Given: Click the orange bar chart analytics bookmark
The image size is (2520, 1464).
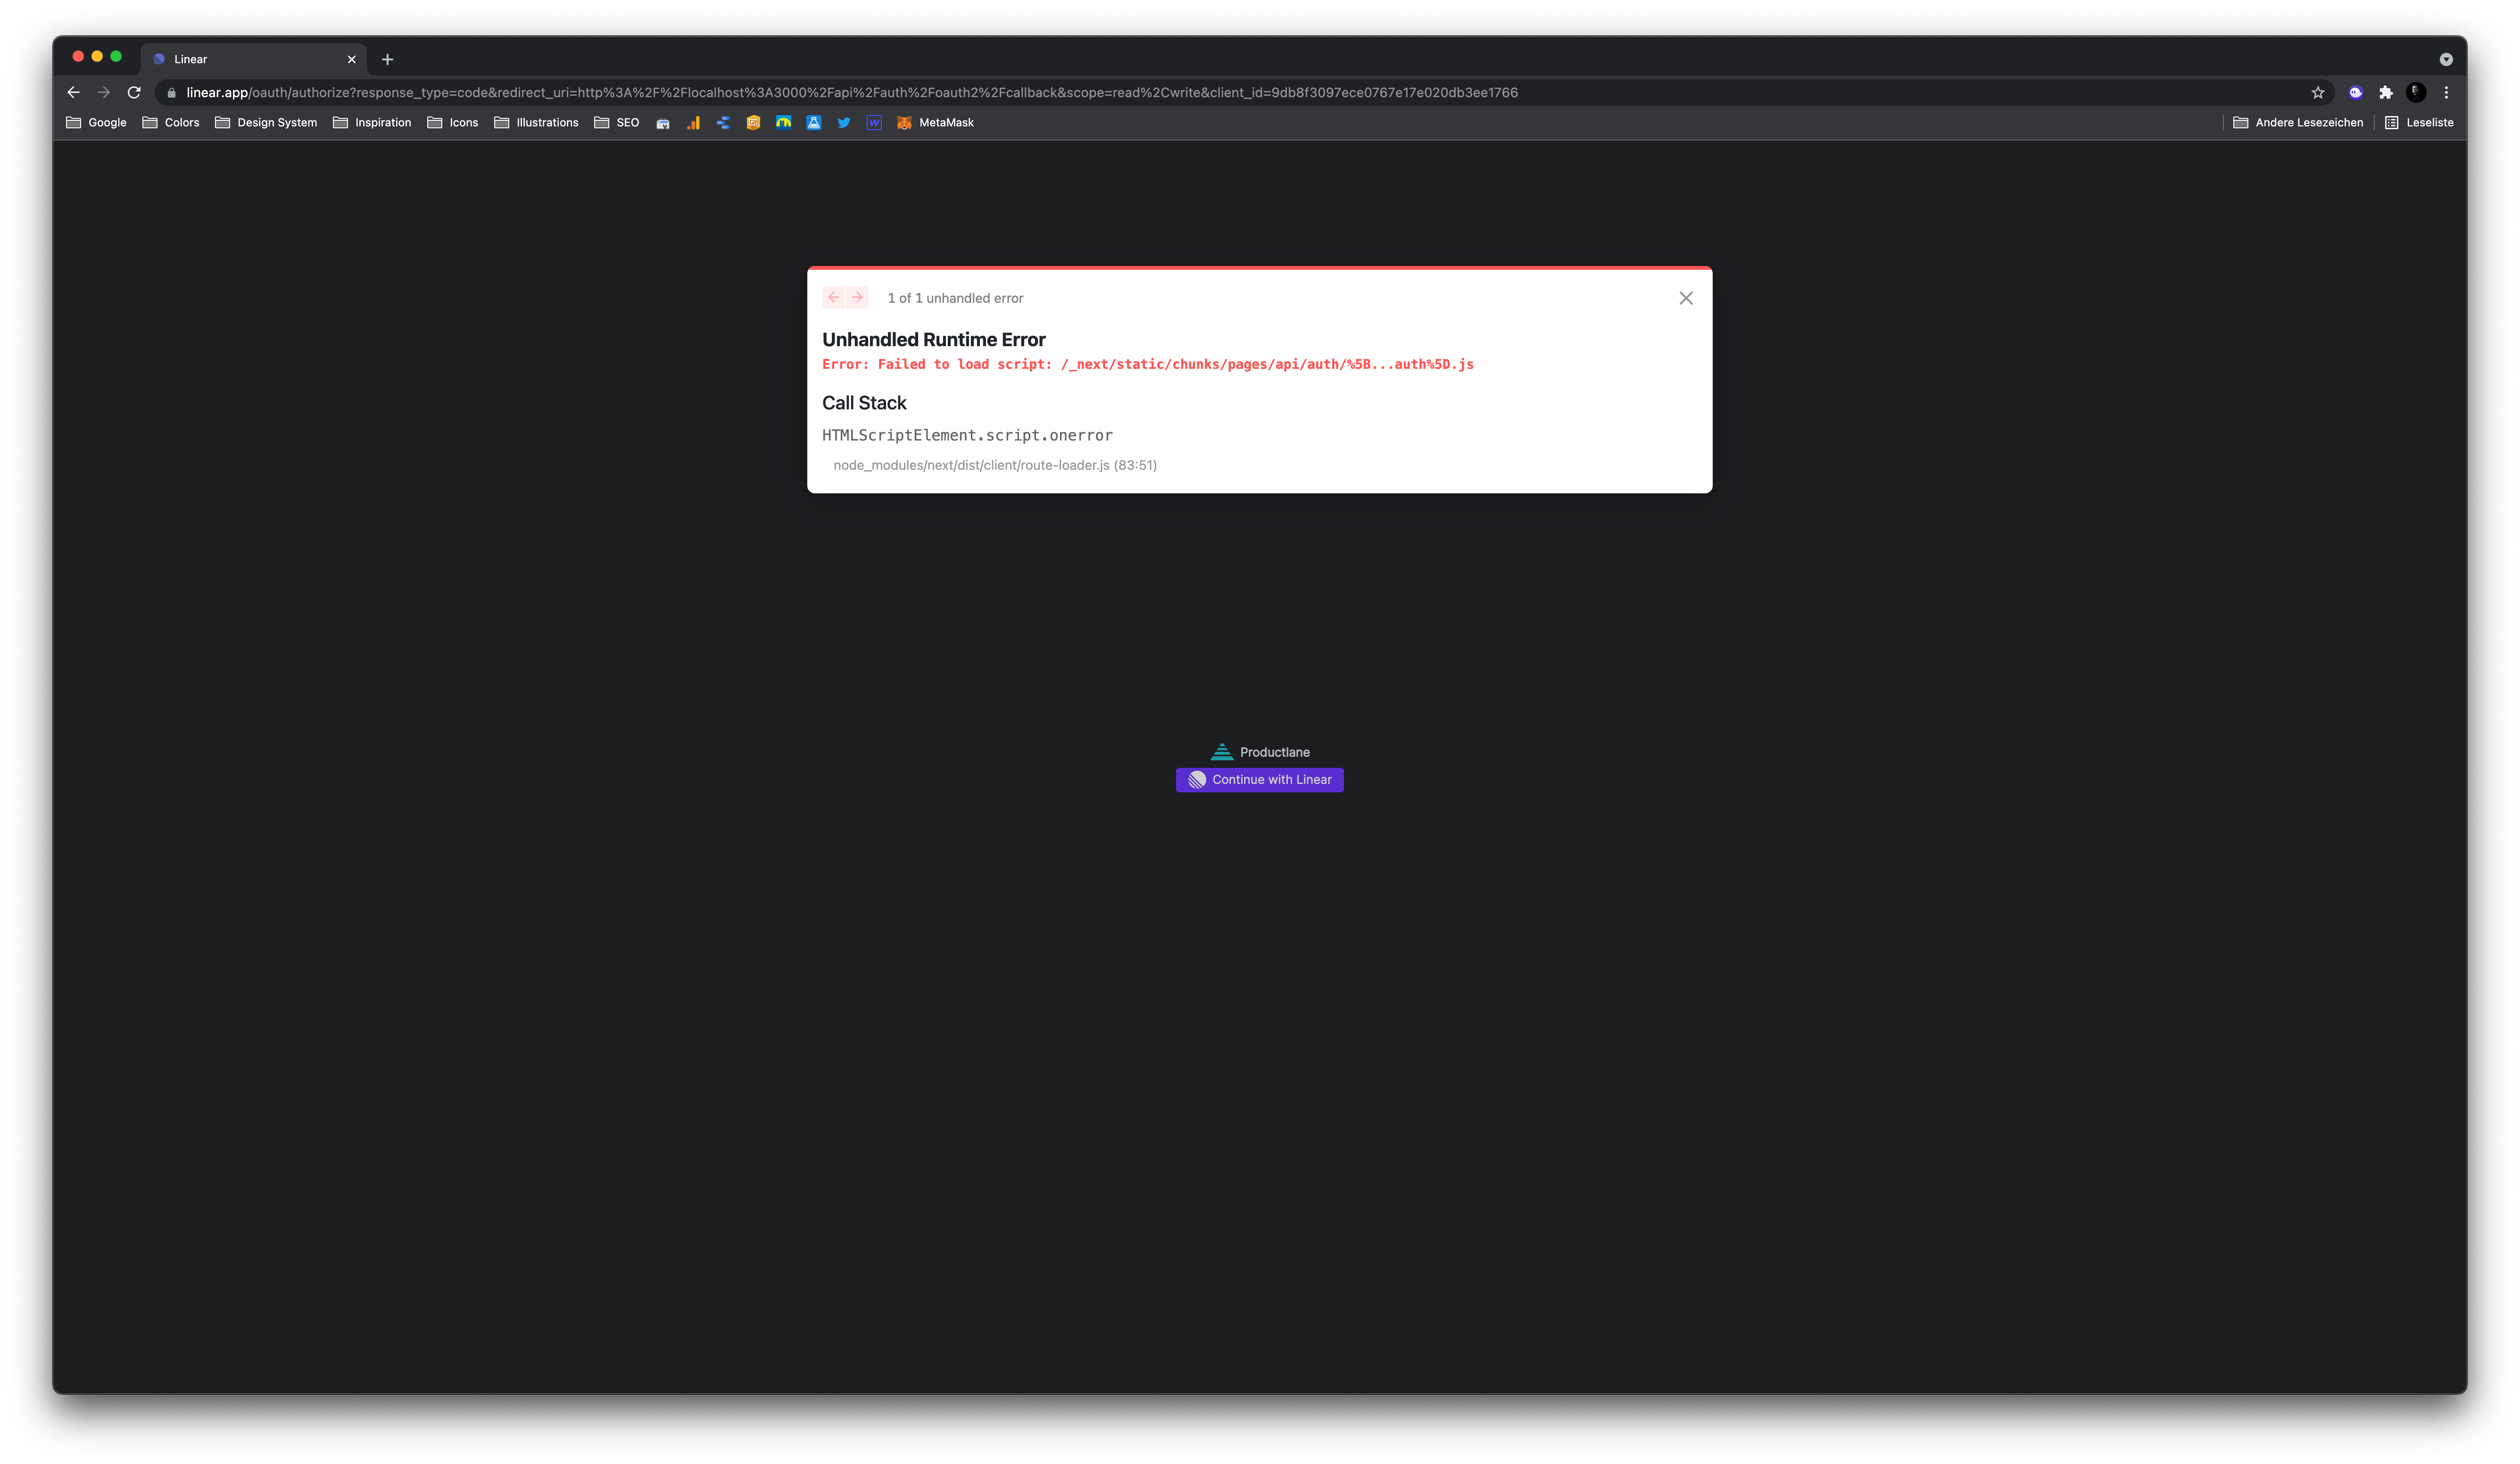Looking at the screenshot, I should tap(693, 123).
